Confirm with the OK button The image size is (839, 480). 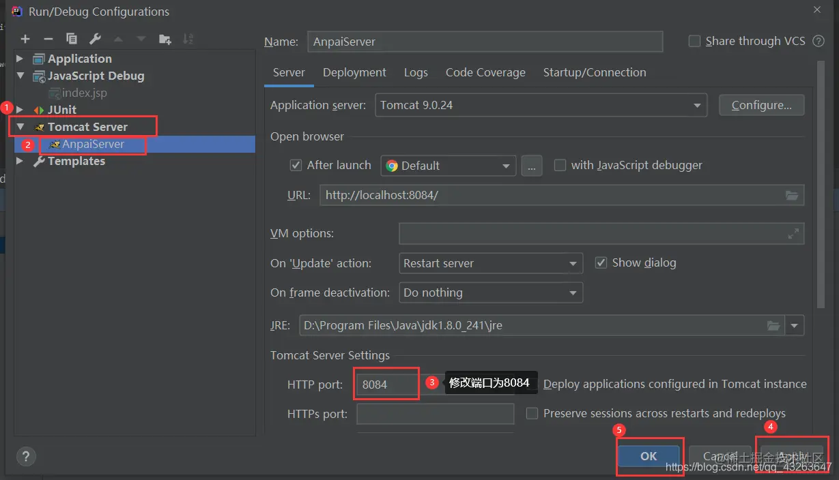tap(649, 456)
